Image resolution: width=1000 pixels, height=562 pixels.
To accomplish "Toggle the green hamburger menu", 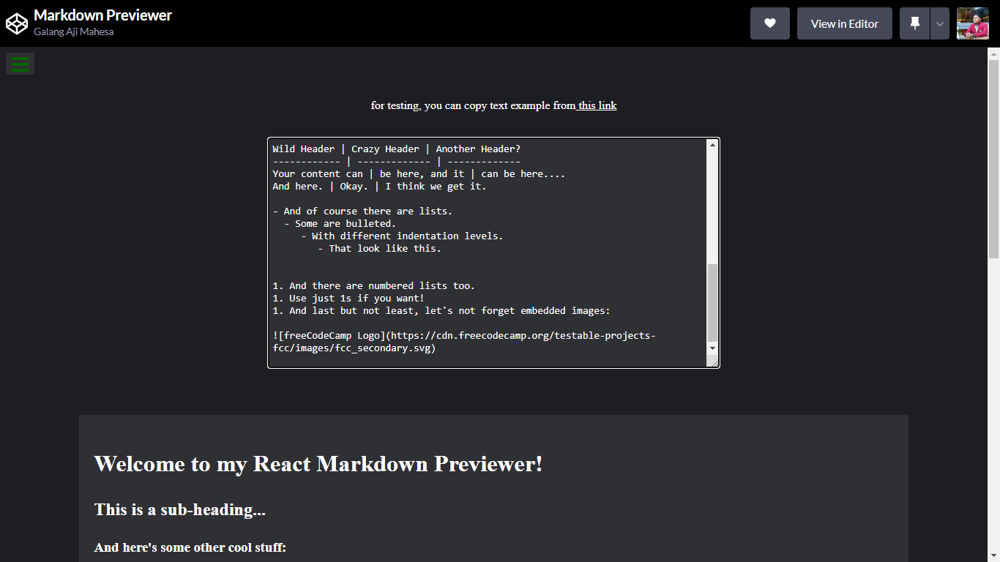I will point(20,64).
